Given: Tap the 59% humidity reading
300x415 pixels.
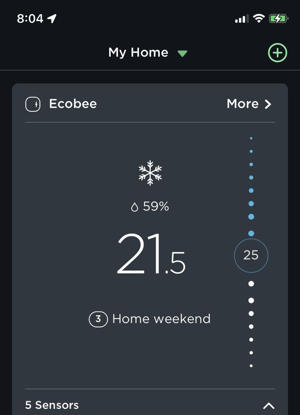Looking at the screenshot, I should [x=156, y=207].
